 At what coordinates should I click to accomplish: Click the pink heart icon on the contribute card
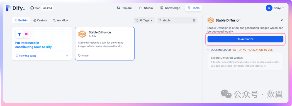coord(26,34)
